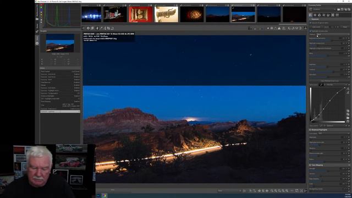Select the blue glowing lights thumbnail in filmstrip
352x198 pixels.
[91, 14]
